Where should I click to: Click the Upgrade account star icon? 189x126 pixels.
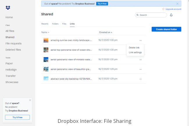click(x=163, y=9)
